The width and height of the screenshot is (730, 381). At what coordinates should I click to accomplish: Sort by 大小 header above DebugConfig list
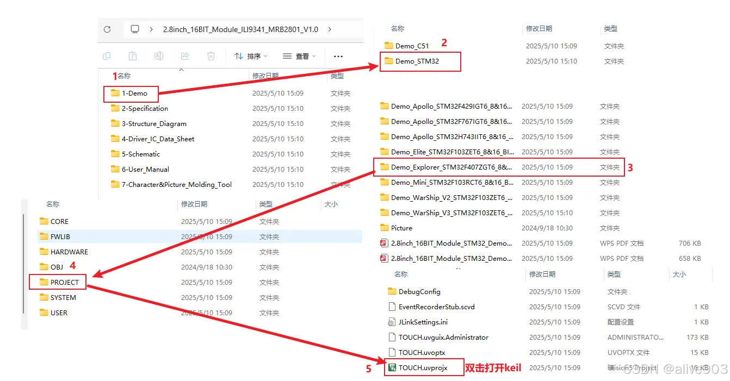coord(679,274)
